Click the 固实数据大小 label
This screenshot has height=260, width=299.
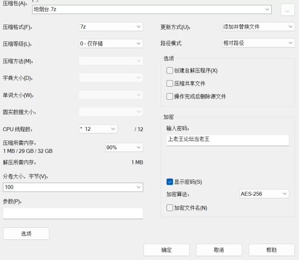click(19, 112)
